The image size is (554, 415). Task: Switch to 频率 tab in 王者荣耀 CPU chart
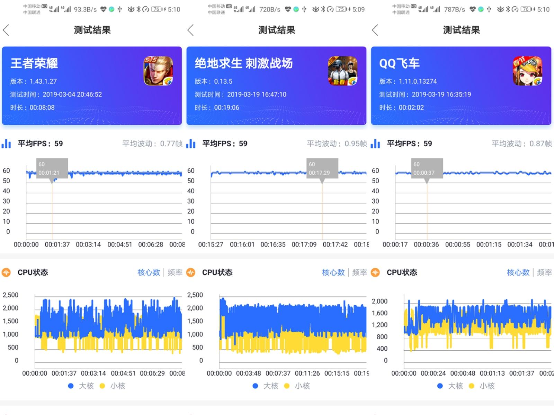175,273
